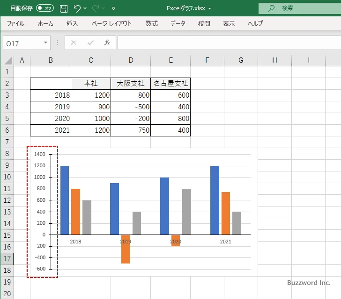Click the chart axis label -600

[x=40, y=269]
